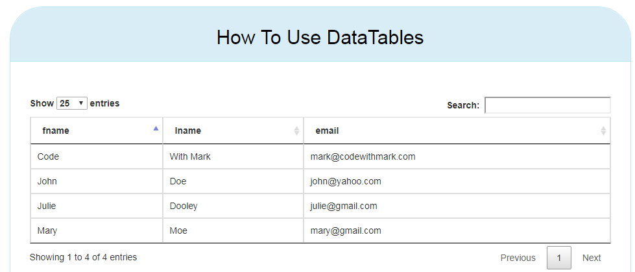
Task: Click the email column sort arrows icon
Action: point(603,130)
